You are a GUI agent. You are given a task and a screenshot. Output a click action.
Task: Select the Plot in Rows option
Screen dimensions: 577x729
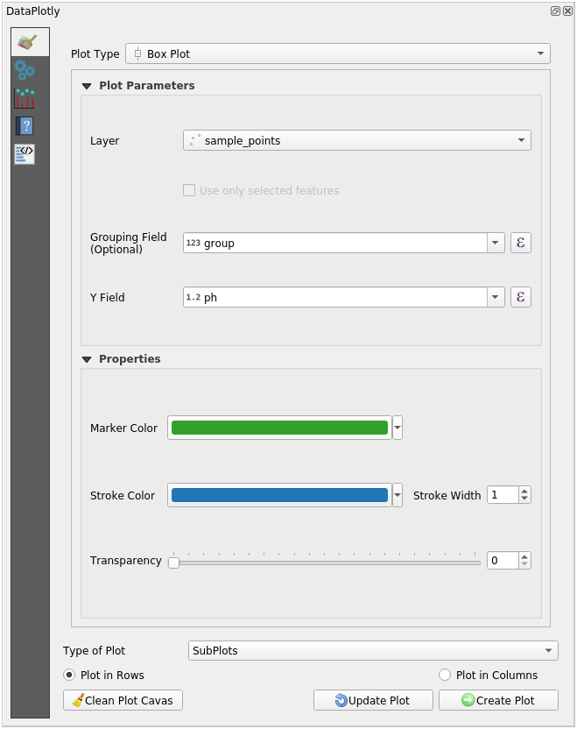(70, 675)
